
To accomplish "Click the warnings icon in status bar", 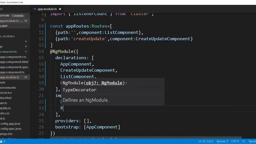I will tap(1, 141).
